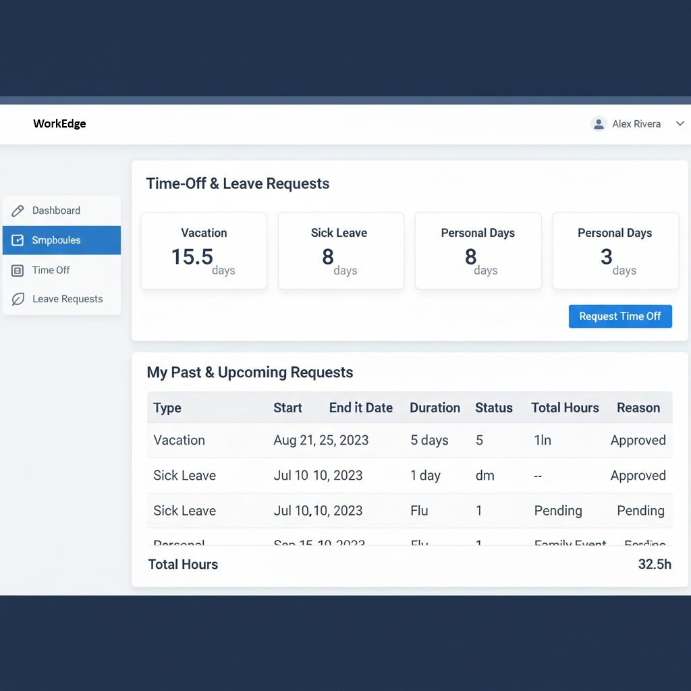This screenshot has height=691, width=691.
Task: Expand the Alex Rivera account dropdown chevron
Action: (x=680, y=124)
